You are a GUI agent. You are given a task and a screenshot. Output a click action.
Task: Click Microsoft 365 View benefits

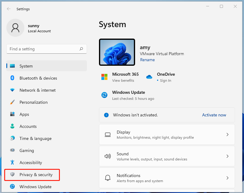pos(123,81)
